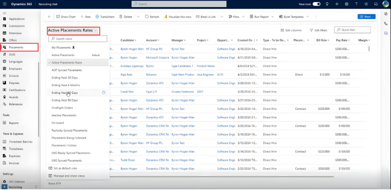Click the Quick find box
The height and width of the screenshot is (190, 391).
click(352, 29)
